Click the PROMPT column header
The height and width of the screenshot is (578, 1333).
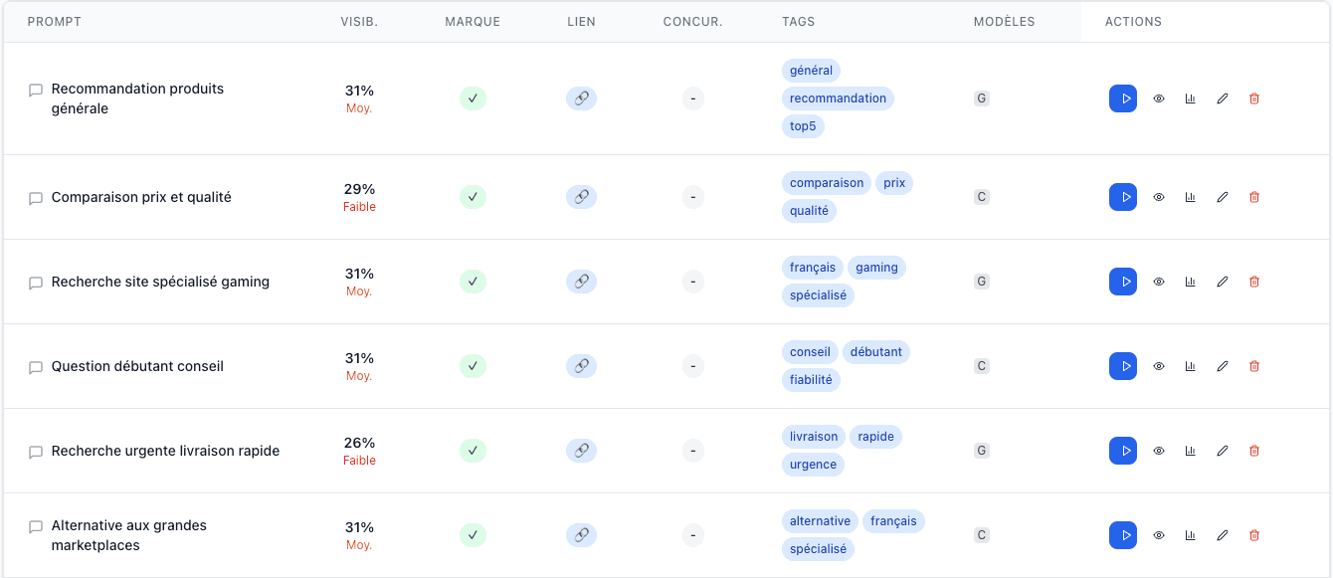click(55, 22)
